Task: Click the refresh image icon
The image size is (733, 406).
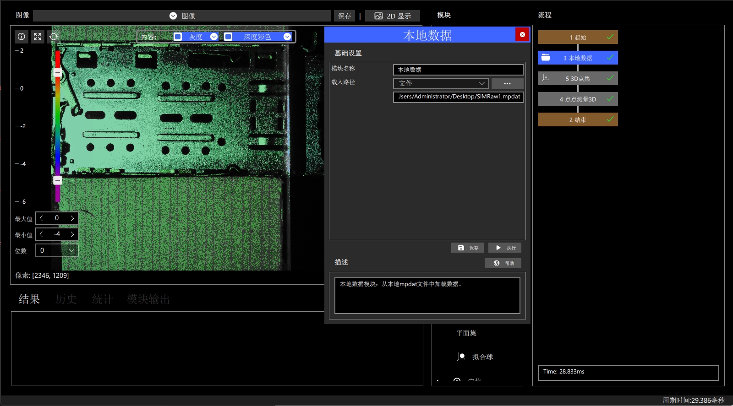Action: point(54,37)
